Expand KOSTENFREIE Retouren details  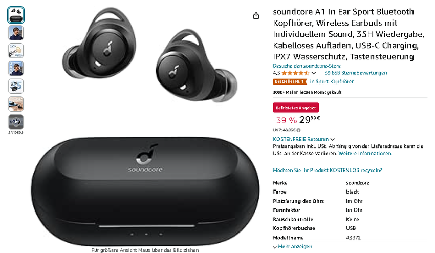tap(303, 139)
